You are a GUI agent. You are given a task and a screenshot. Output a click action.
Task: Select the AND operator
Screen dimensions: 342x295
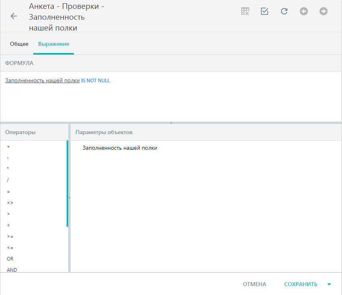[12, 270]
